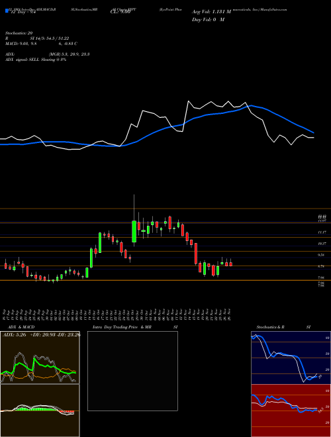Select the 'MACD: 9.03, 9.8' reading
The height and width of the screenshot is (437, 331).
click(21, 44)
